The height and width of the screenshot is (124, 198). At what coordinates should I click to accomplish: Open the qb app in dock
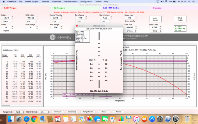click(168, 119)
